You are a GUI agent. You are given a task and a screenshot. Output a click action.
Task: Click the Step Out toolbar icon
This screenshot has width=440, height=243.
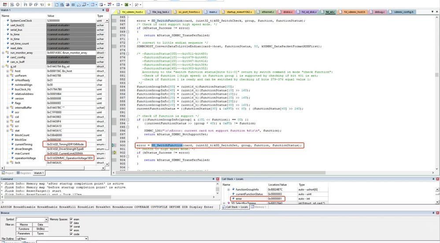(36, 4)
